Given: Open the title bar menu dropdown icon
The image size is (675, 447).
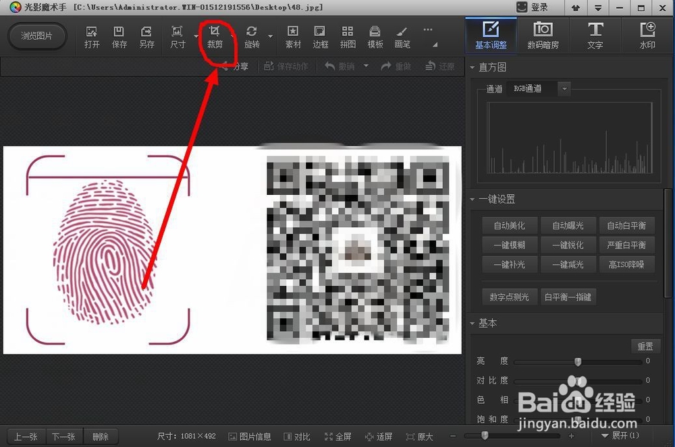Looking at the screenshot, I should (598, 7).
